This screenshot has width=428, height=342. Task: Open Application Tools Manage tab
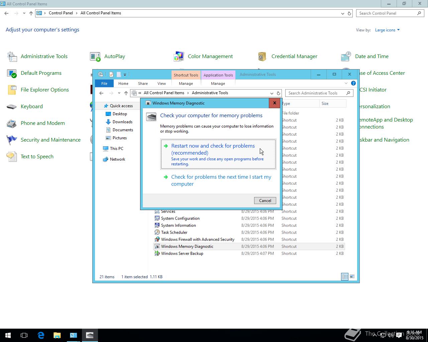click(218, 83)
